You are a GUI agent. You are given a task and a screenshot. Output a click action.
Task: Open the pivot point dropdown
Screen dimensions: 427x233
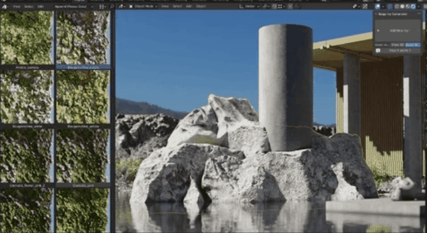[x=266, y=6]
